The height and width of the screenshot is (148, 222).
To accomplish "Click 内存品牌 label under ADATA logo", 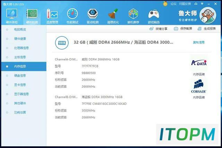I will 199,75.
